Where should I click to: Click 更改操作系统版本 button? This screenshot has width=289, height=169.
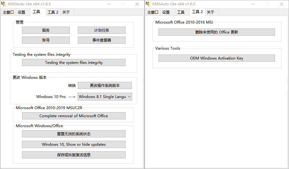[105, 86]
